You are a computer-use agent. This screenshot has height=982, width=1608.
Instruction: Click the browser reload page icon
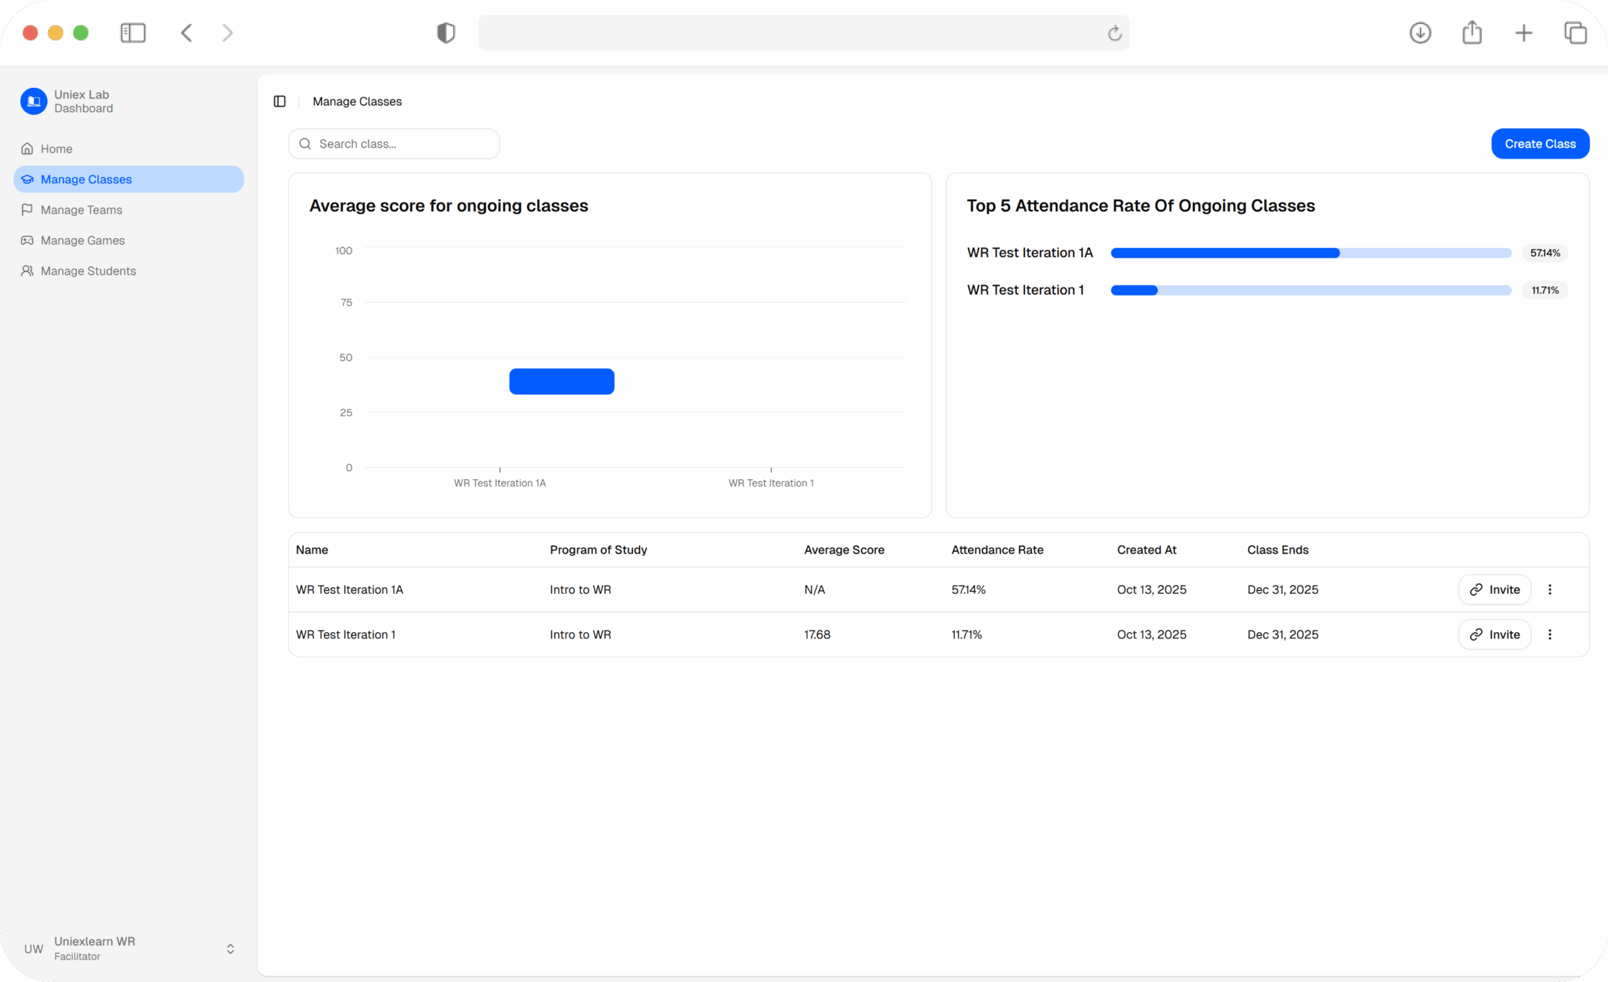[1115, 33]
